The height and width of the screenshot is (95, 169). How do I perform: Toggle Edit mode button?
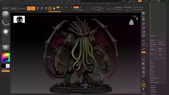29,8
